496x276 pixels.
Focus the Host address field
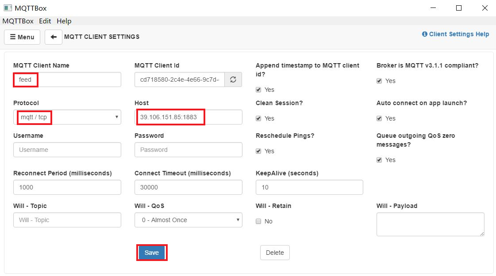point(188,117)
